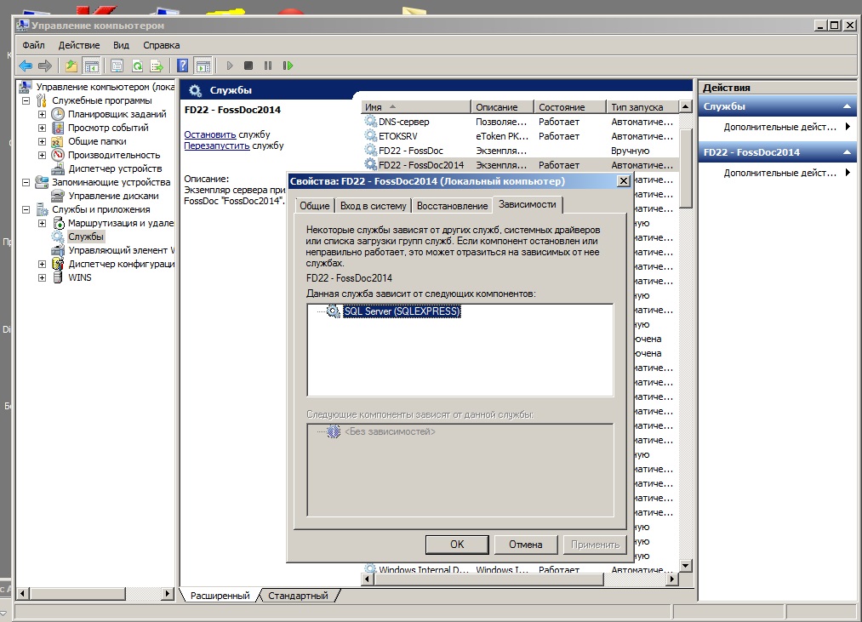Click the Restart service icon
The image size is (862, 622).
[288, 66]
